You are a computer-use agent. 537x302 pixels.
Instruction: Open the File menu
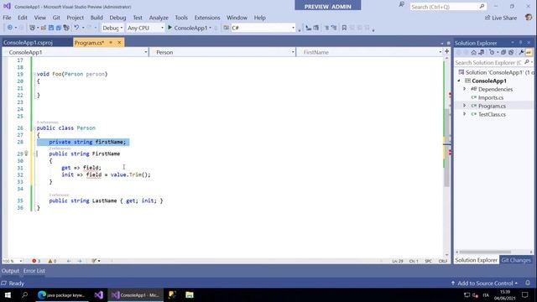pyautogui.click(x=7, y=18)
